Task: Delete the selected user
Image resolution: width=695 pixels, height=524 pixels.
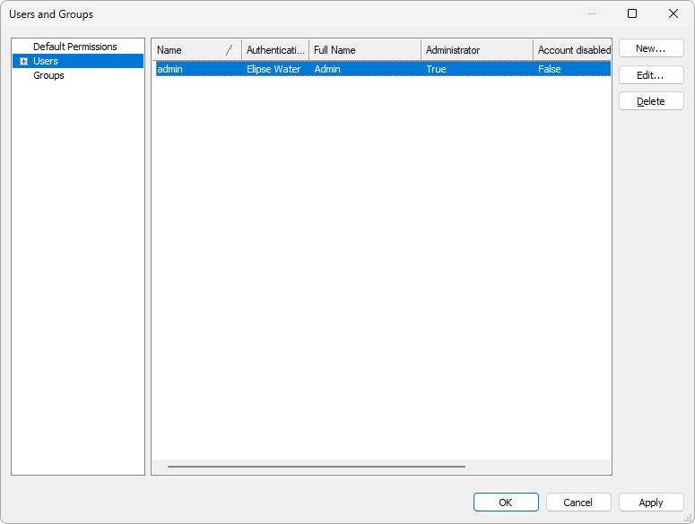Action: (650, 101)
